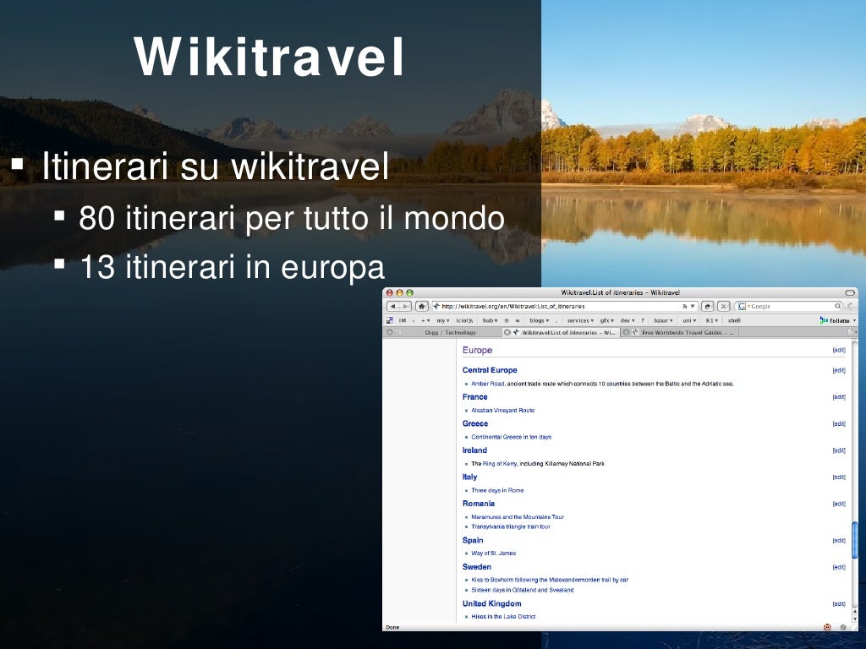The height and width of the screenshot is (649, 866).
Task: Click the site favicon in the address bar
Action: click(x=436, y=306)
